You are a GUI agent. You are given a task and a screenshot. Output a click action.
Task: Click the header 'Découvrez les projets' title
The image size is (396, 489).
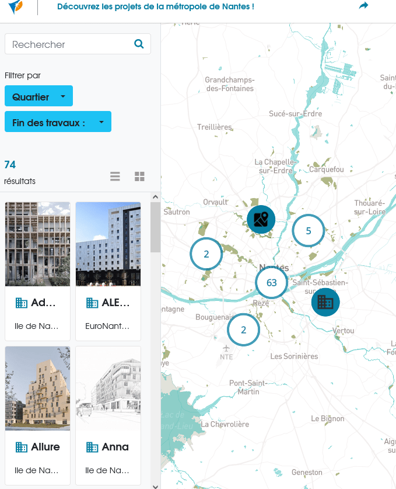156,6
